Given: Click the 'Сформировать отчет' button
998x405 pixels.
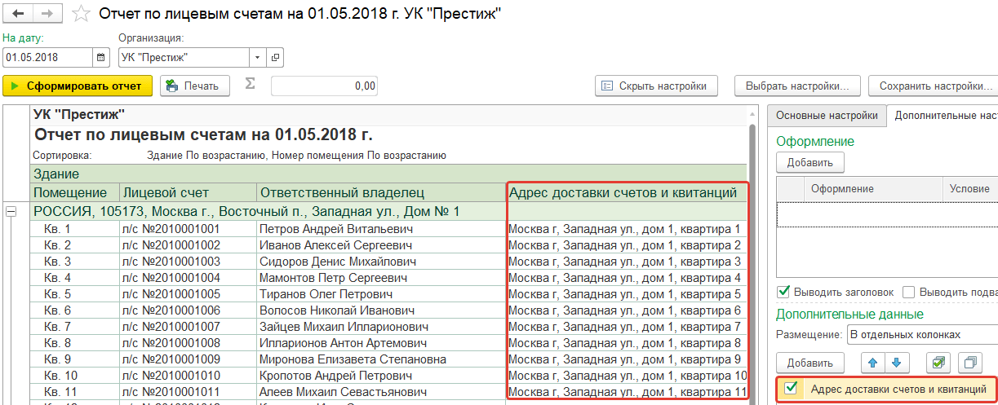Looking at the screenshot, I should pos(78,86).
